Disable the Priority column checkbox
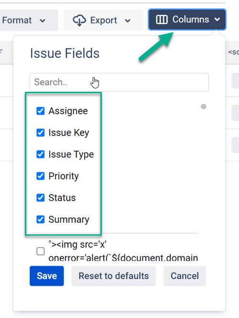 tap(41, 176)
